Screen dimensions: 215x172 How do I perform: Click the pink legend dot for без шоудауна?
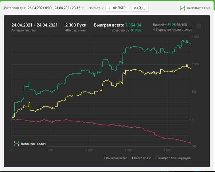[156, 158]
